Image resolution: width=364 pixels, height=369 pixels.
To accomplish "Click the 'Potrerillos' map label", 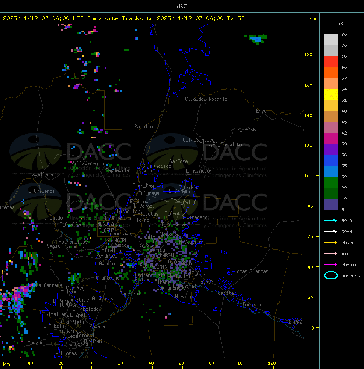I will 73,242.
